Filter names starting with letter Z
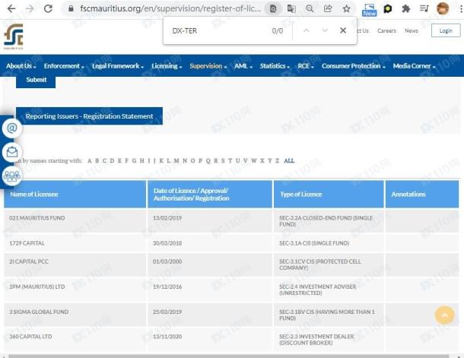This screenshot has height=358, width=464. point(278,161)
